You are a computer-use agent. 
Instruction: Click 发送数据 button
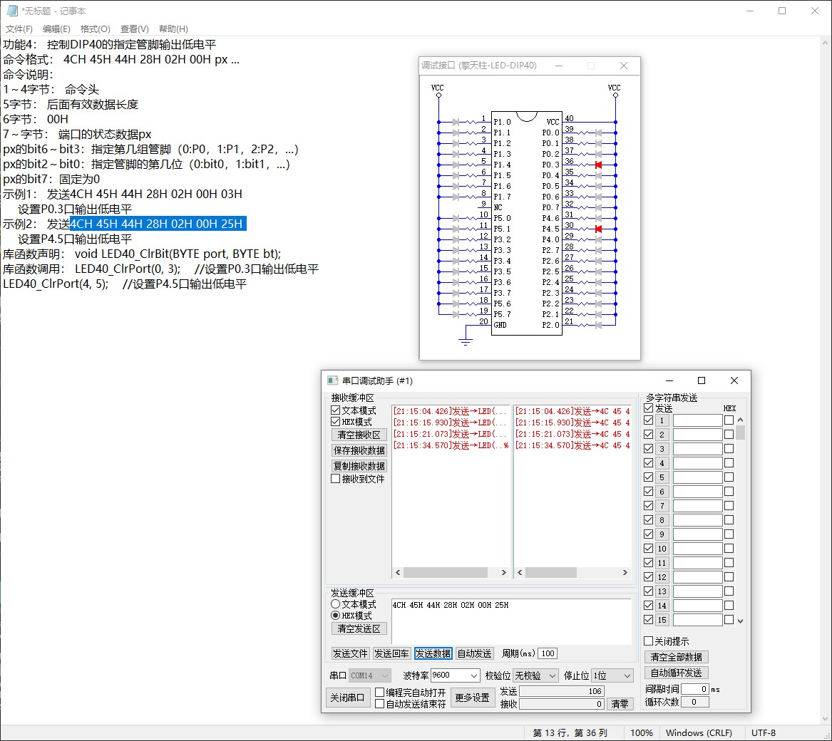tap(433, 653)
